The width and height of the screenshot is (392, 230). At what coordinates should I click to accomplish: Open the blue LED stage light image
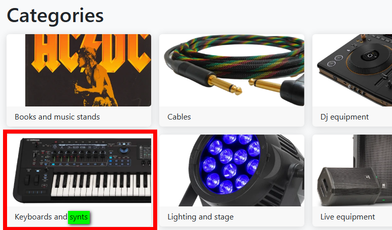click(x=232, y=170)
